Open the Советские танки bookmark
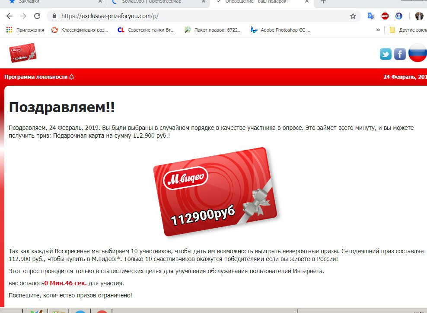 (146, 30)
